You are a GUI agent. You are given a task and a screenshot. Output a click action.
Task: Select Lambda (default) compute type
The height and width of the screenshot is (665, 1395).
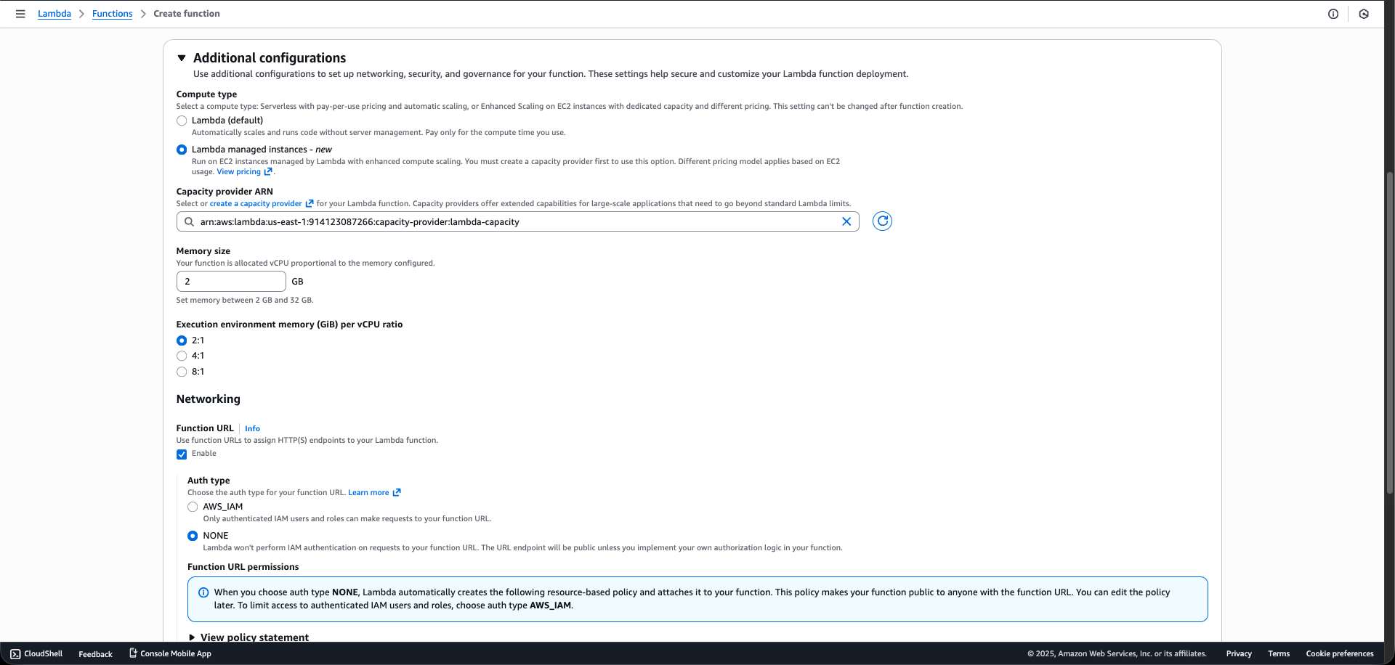181,121
